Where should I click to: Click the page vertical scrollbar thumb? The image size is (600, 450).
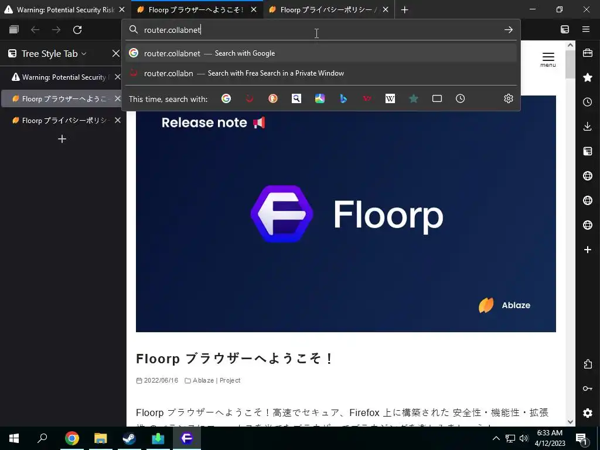pos(570,64)
